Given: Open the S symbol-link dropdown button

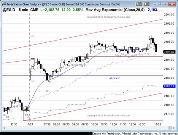Looking at the screenshot, I should (x=138, y=4).
